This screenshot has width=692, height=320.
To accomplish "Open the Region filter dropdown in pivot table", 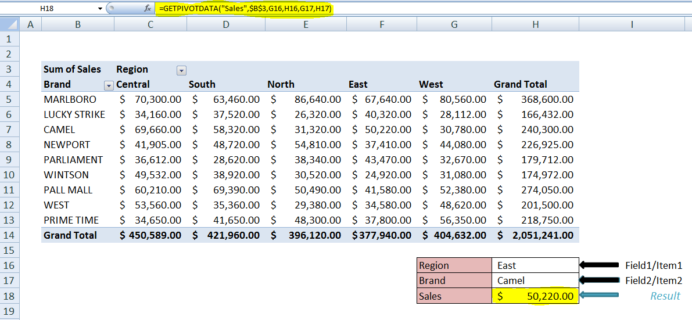I will [x=181, y=70].
